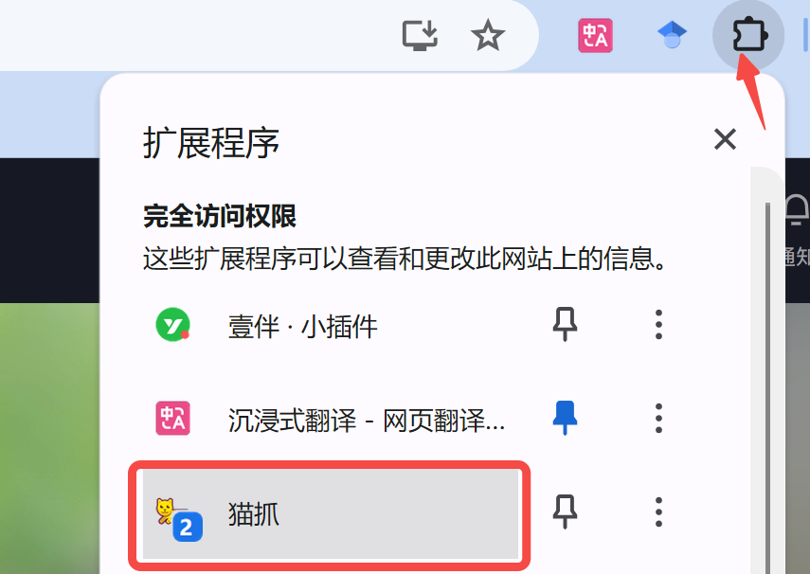The height and width of the screenshot is (574, 810).
Task: Unpin the 沉浸式翻译 extension
Action: click(x=565, y=418)
